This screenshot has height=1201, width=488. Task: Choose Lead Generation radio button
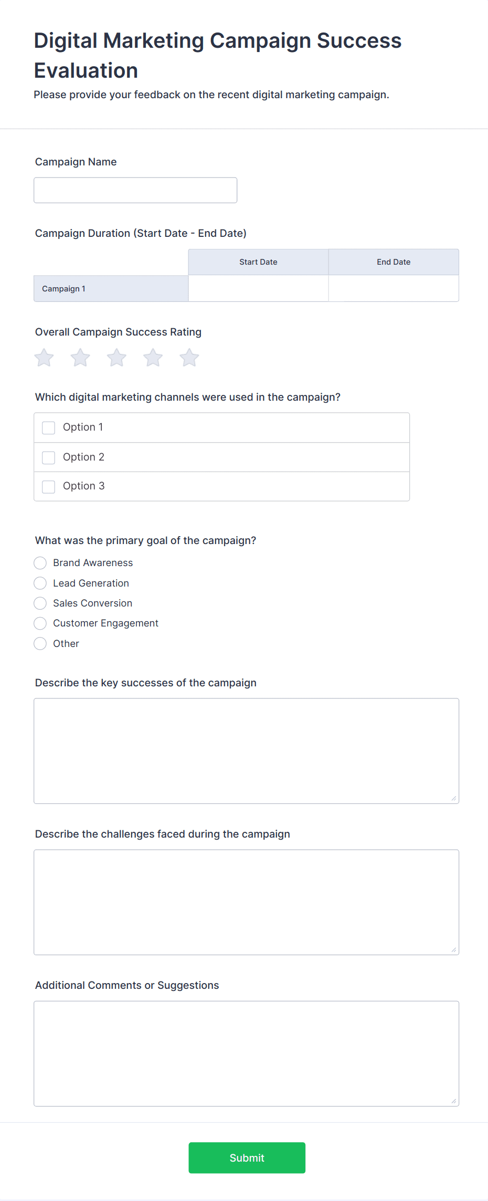coord(40,583)
